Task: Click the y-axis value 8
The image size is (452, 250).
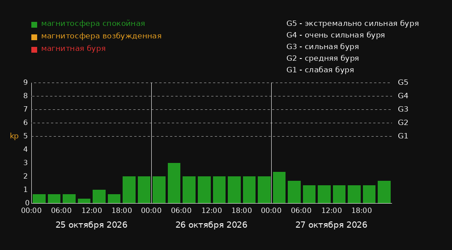Action: tap(26, 96)
